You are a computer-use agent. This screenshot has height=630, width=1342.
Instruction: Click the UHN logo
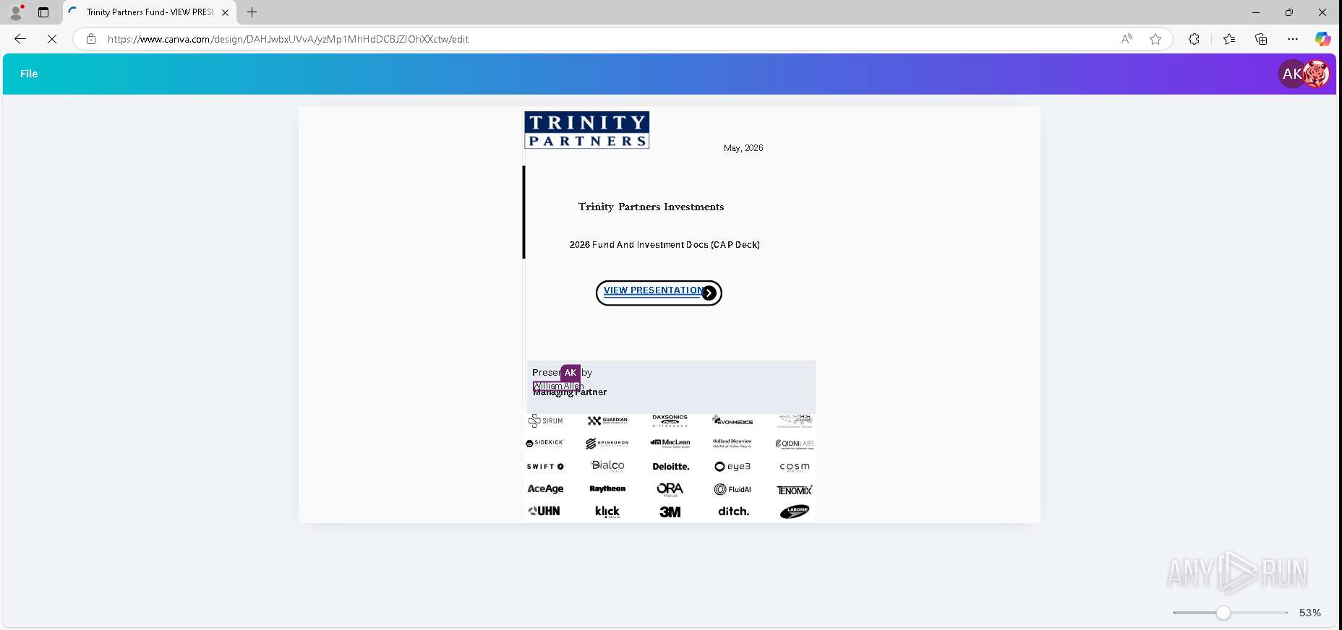(544, 511)
